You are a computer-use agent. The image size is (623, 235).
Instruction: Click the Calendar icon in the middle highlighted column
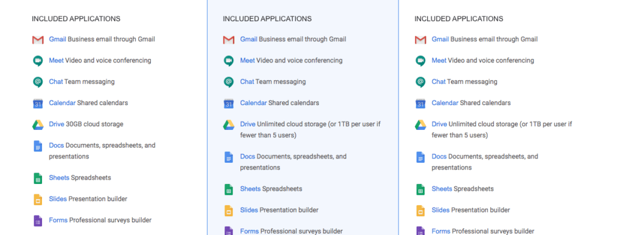point(229,103)
